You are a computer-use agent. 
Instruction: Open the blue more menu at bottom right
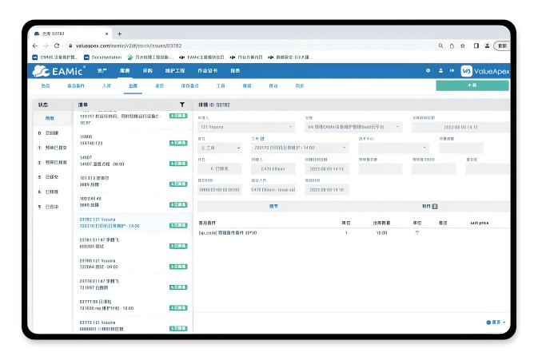[x=496, y=322]
